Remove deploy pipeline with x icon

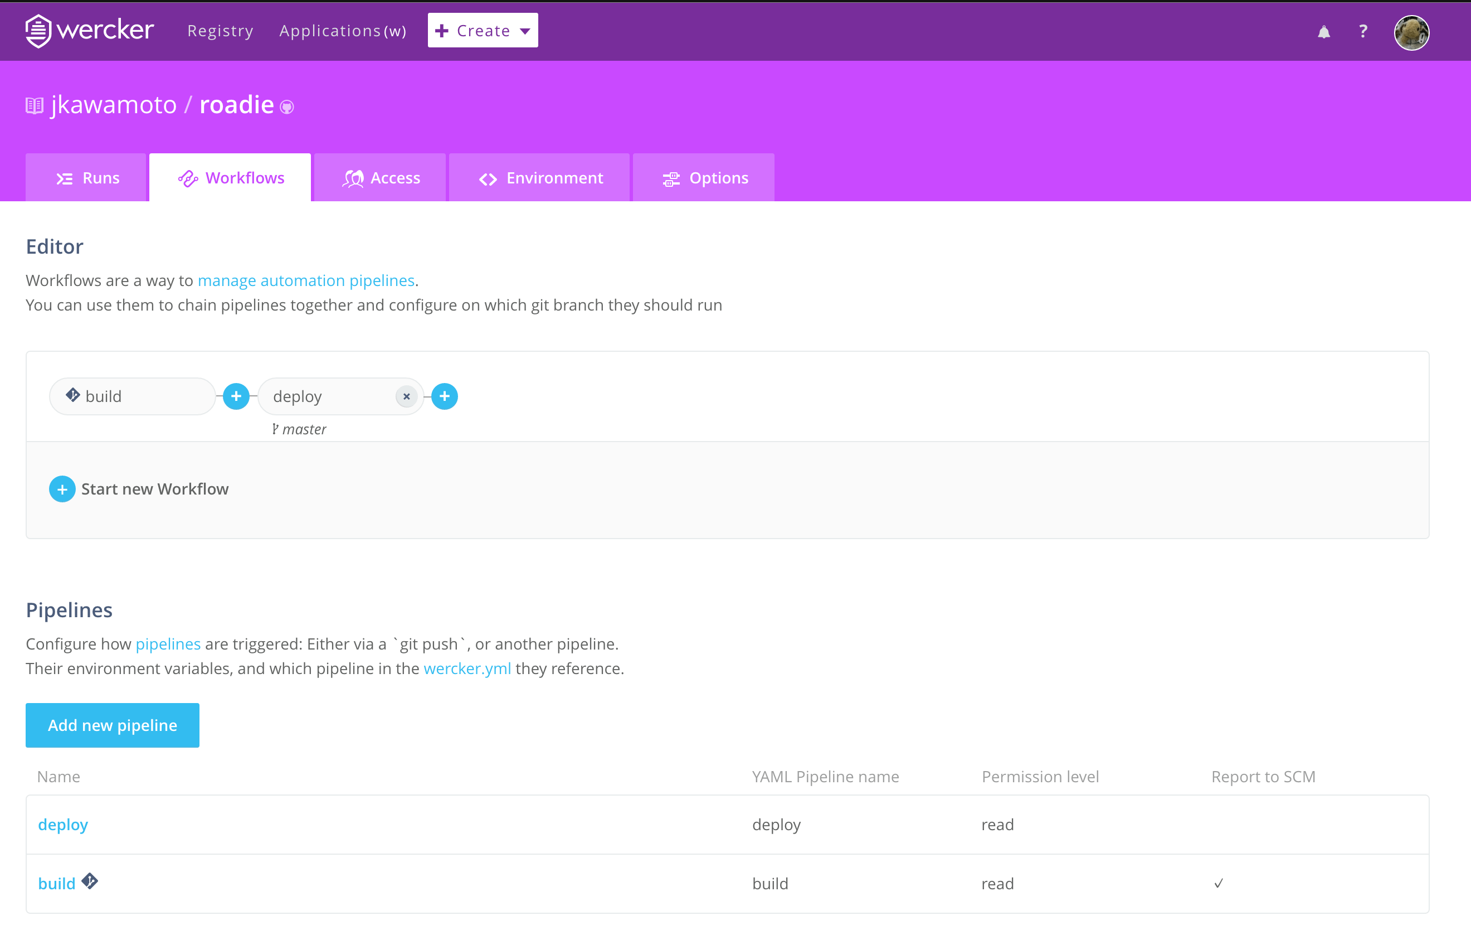click(x=406, y=396)
